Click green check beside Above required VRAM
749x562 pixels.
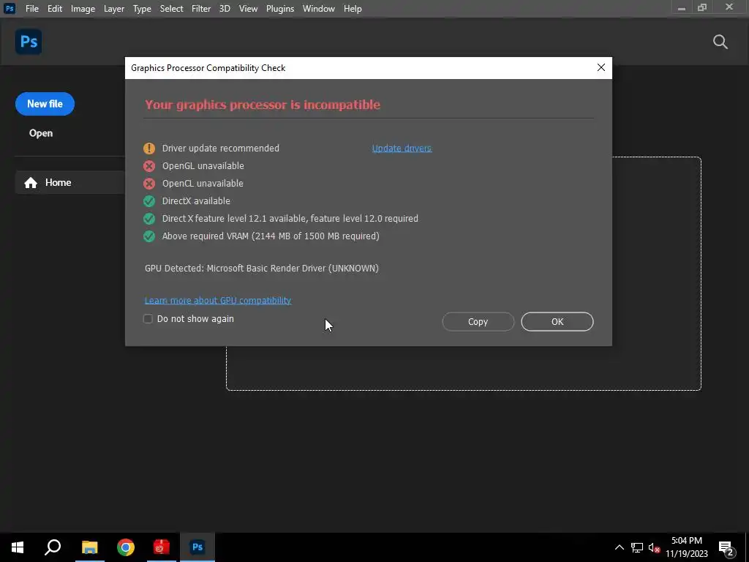click(x=149, y=236)
